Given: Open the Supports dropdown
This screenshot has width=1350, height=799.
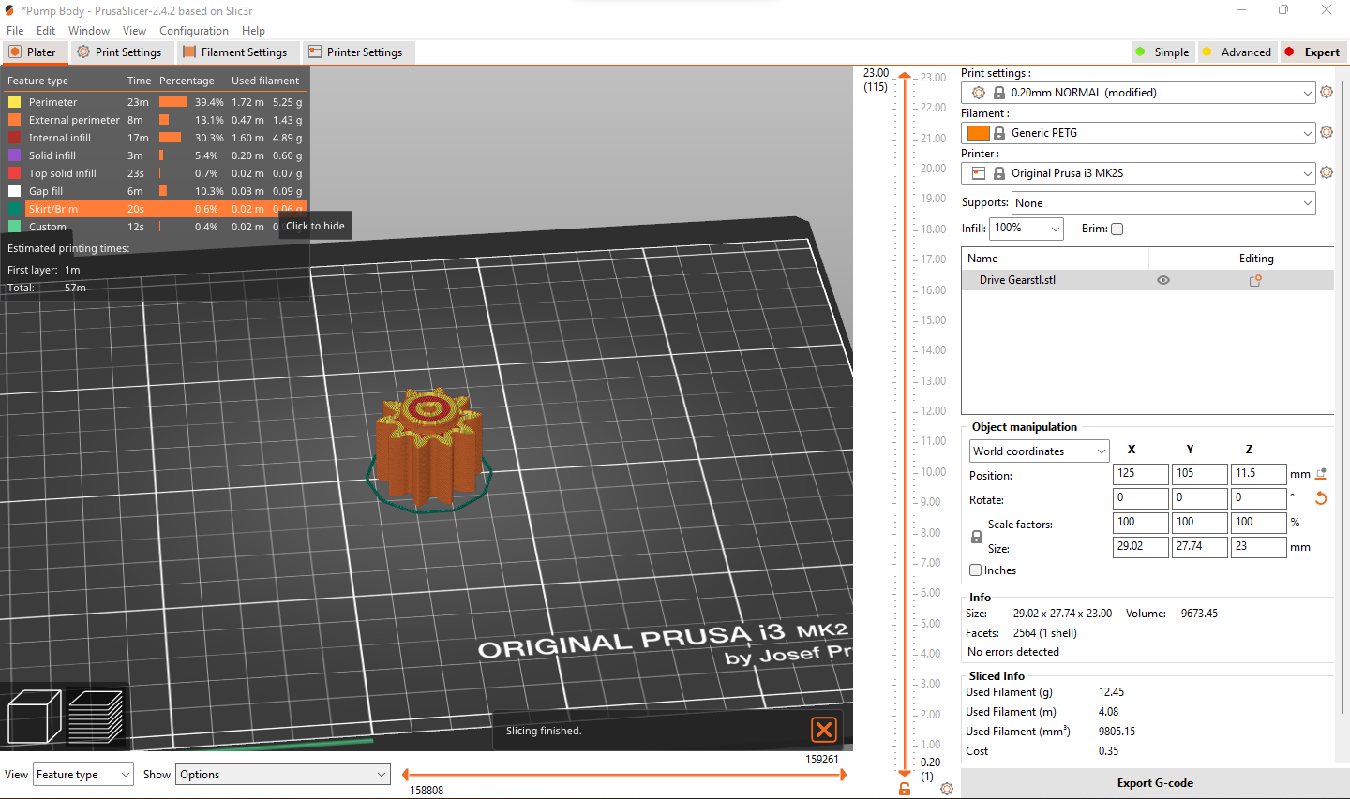Looking at the screenshot, I should tap(1163, 202).
